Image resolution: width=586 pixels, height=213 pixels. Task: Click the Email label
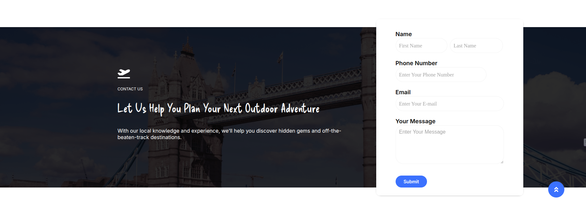(403, 92)
